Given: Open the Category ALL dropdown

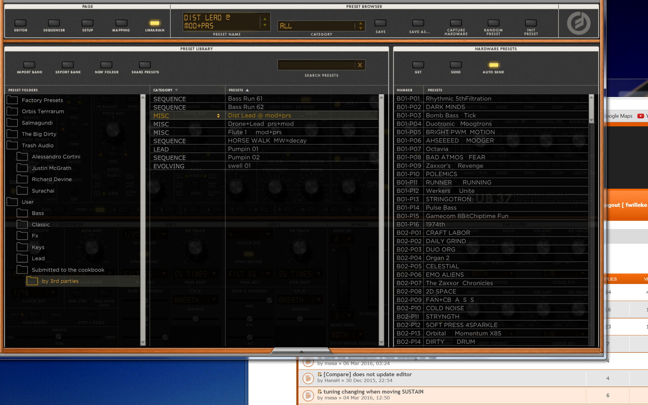Looking at the screenshot, I should click(x=362, y=25).
